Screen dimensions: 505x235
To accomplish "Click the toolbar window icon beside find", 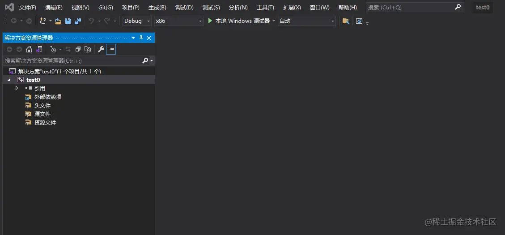I will coord(359,21).
